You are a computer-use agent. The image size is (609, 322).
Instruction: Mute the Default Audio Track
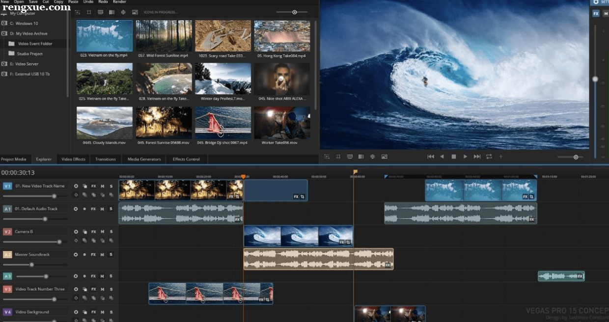(102, 209)
